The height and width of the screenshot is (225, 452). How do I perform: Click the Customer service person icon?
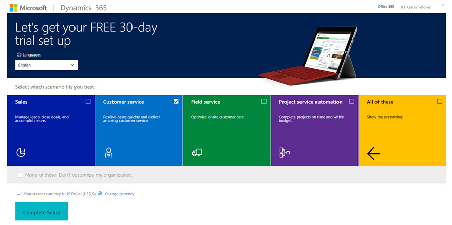(109, 153)
